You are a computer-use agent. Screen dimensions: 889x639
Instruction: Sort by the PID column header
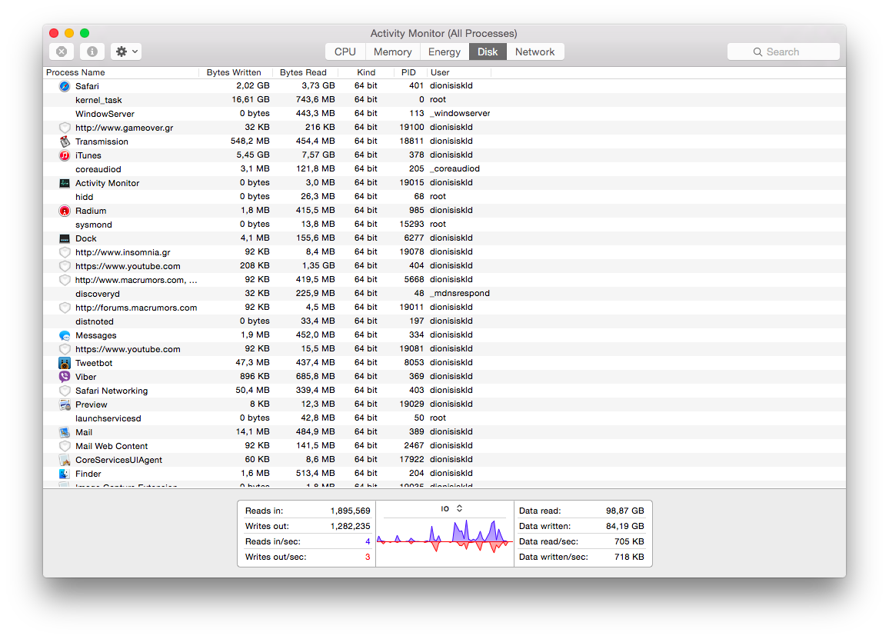click(x=411, y=72)
